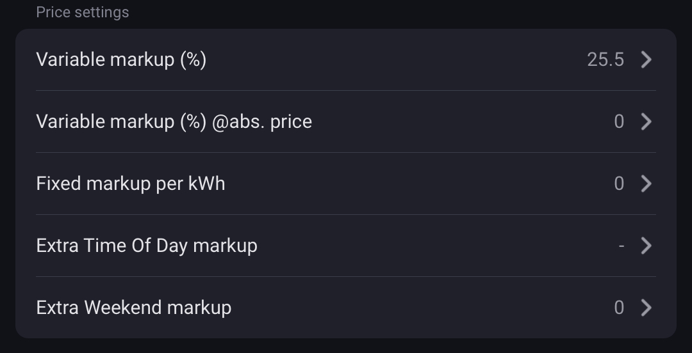The height and width of the screenshot is (353, 692).
Task: Click the 0 value of Fixed markup per kWh
Action: click(x=618, y=184)
